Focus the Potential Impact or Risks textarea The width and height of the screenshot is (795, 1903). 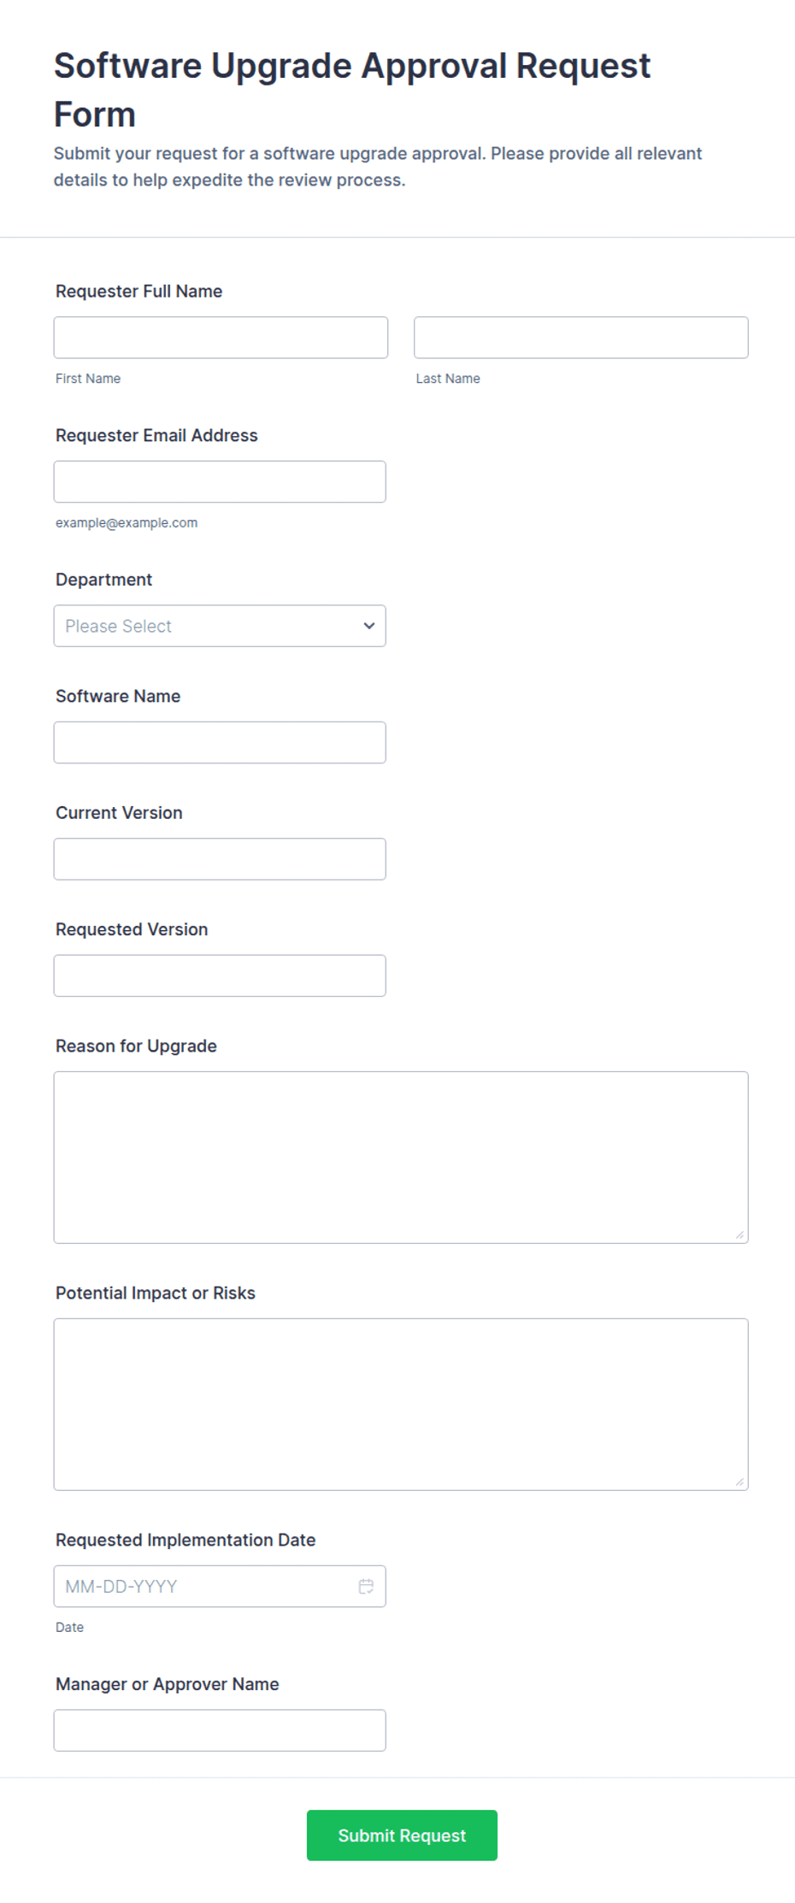click(x=401, y=1405)
